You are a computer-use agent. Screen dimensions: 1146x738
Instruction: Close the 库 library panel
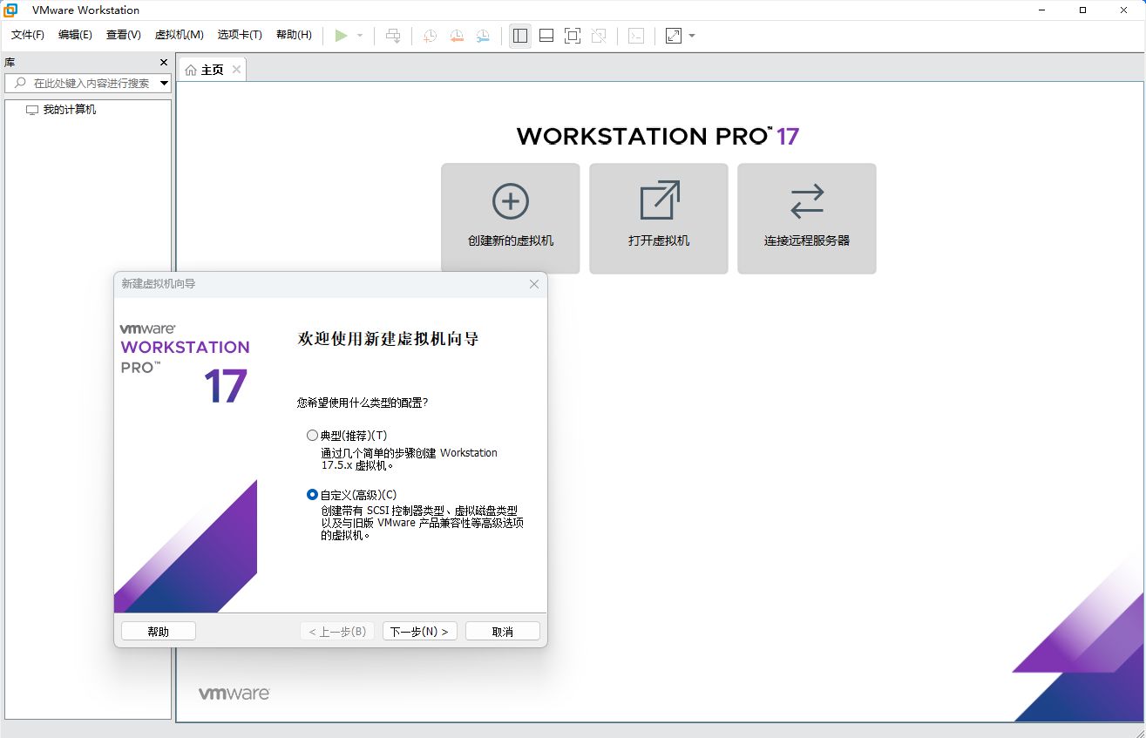tap(164, 63)
